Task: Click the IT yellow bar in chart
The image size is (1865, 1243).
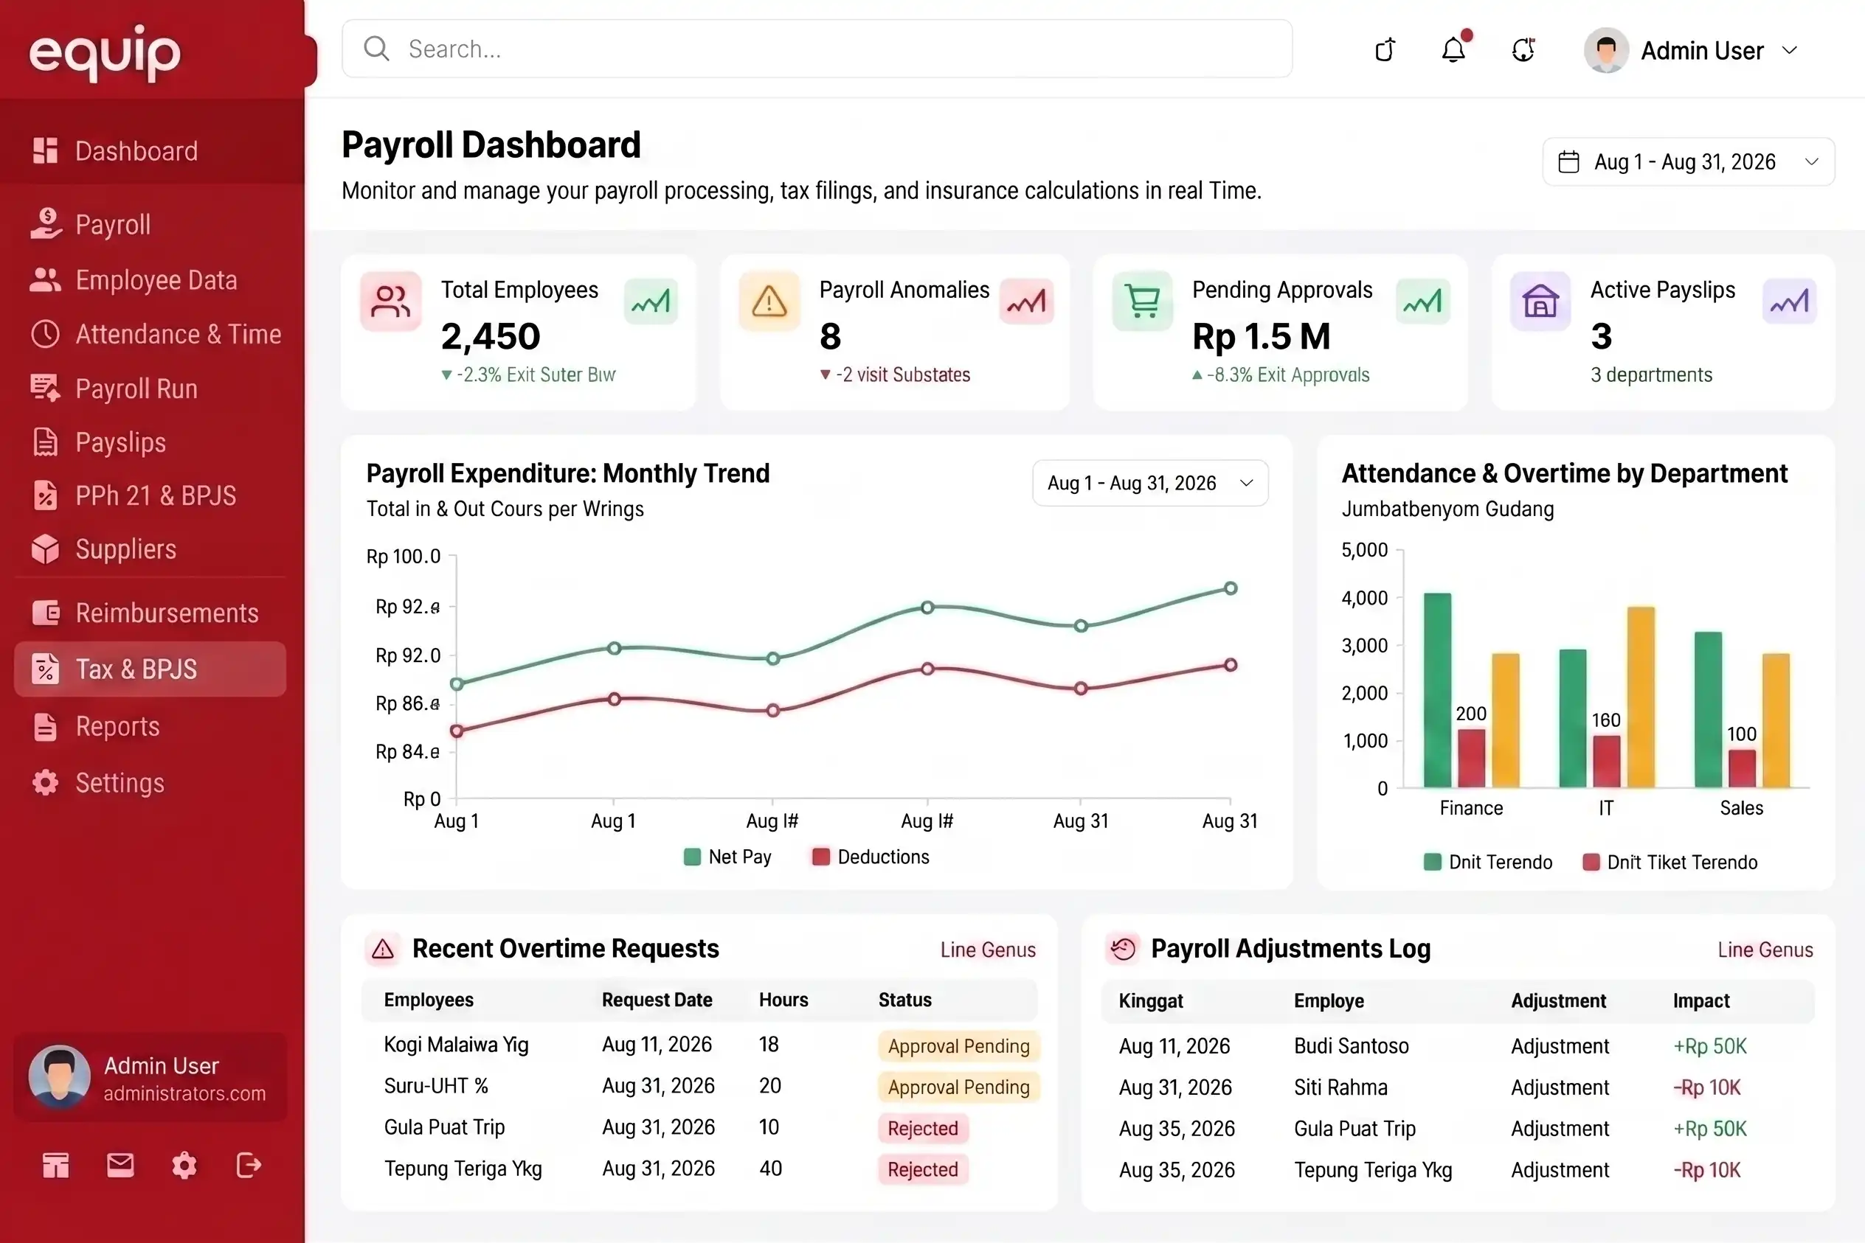Action: pos(1641,697)
